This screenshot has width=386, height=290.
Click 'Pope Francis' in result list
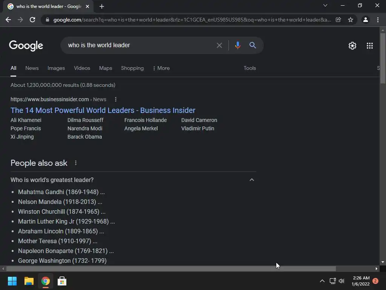click(x=26, y=128)
